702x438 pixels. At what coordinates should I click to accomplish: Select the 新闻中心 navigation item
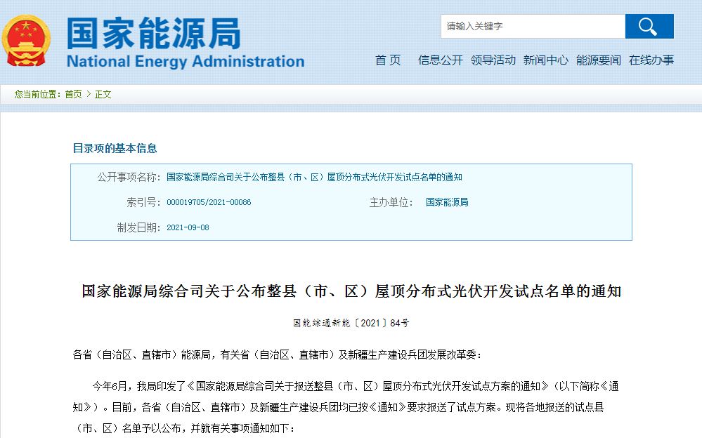[x=546, y=60]
